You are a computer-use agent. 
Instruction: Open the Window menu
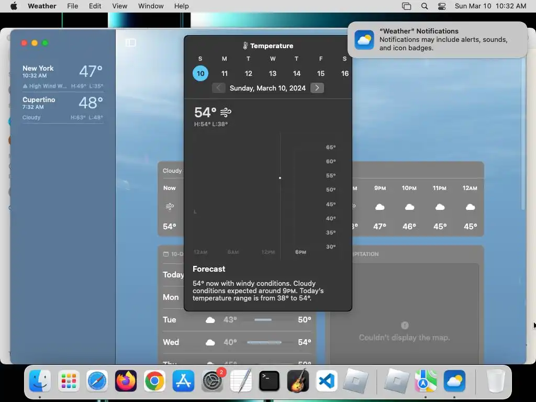[151, 6]
